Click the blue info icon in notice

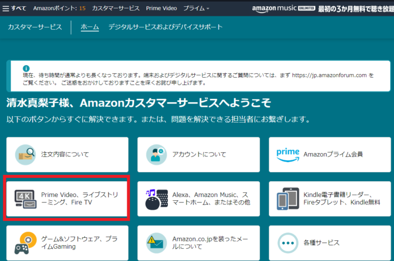pyautogui.click(x=26, y=68)
